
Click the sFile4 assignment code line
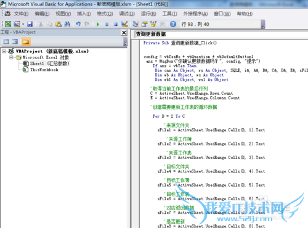(211, 171)
